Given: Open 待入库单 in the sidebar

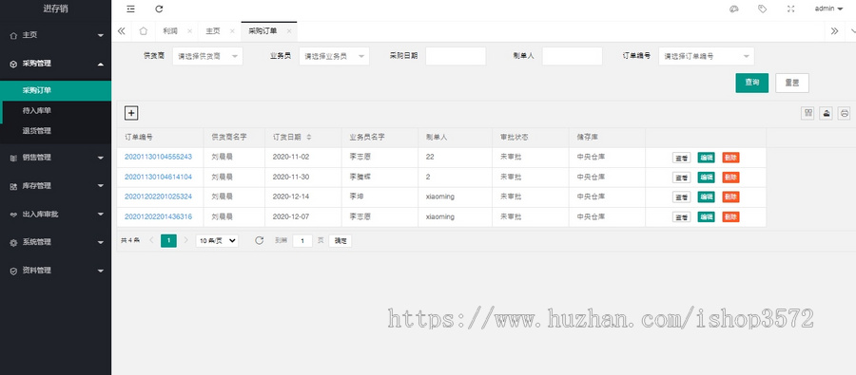Looking at the screenshot, I should click(x=56, y=111).
